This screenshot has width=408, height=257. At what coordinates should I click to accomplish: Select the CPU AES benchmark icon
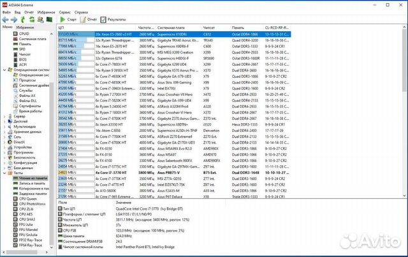click(15, 214)
